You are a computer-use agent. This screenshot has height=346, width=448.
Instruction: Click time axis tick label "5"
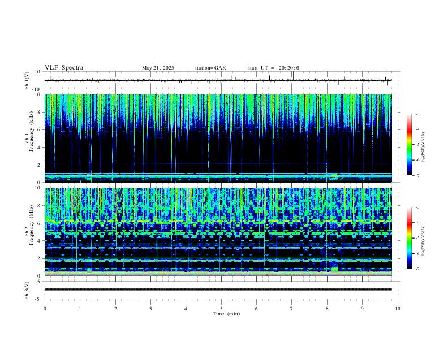[x=221, y=309]
